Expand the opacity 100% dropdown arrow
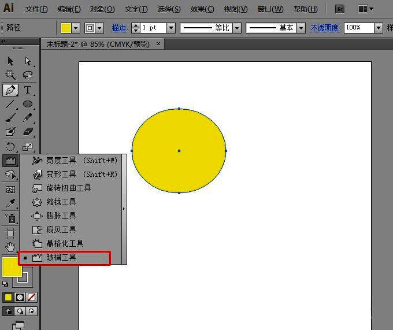This screenshot has width=393, height=330. (379, 28)
